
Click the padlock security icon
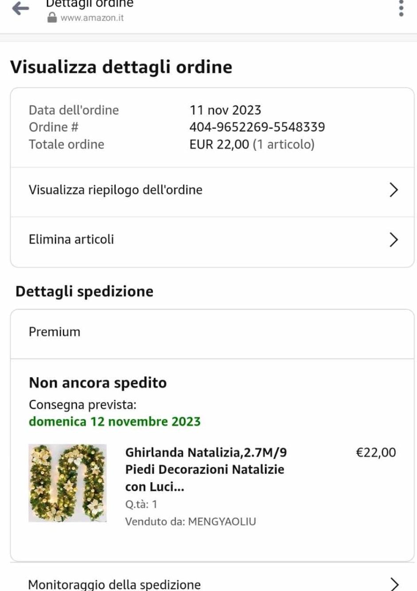pyautogui.click(x=52, y=18)
